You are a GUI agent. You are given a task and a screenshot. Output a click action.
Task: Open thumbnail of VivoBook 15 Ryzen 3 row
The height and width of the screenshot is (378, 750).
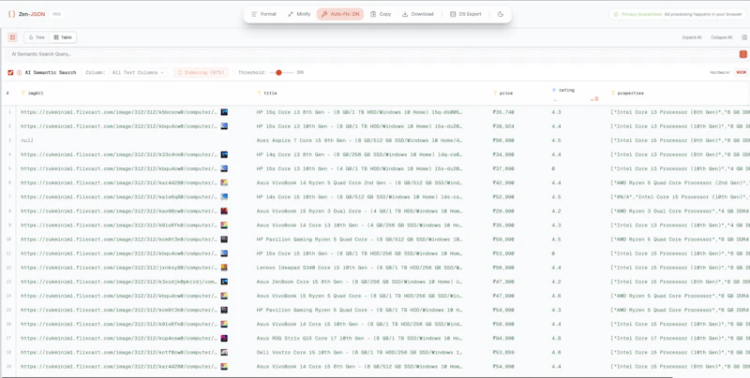(224, 211)
